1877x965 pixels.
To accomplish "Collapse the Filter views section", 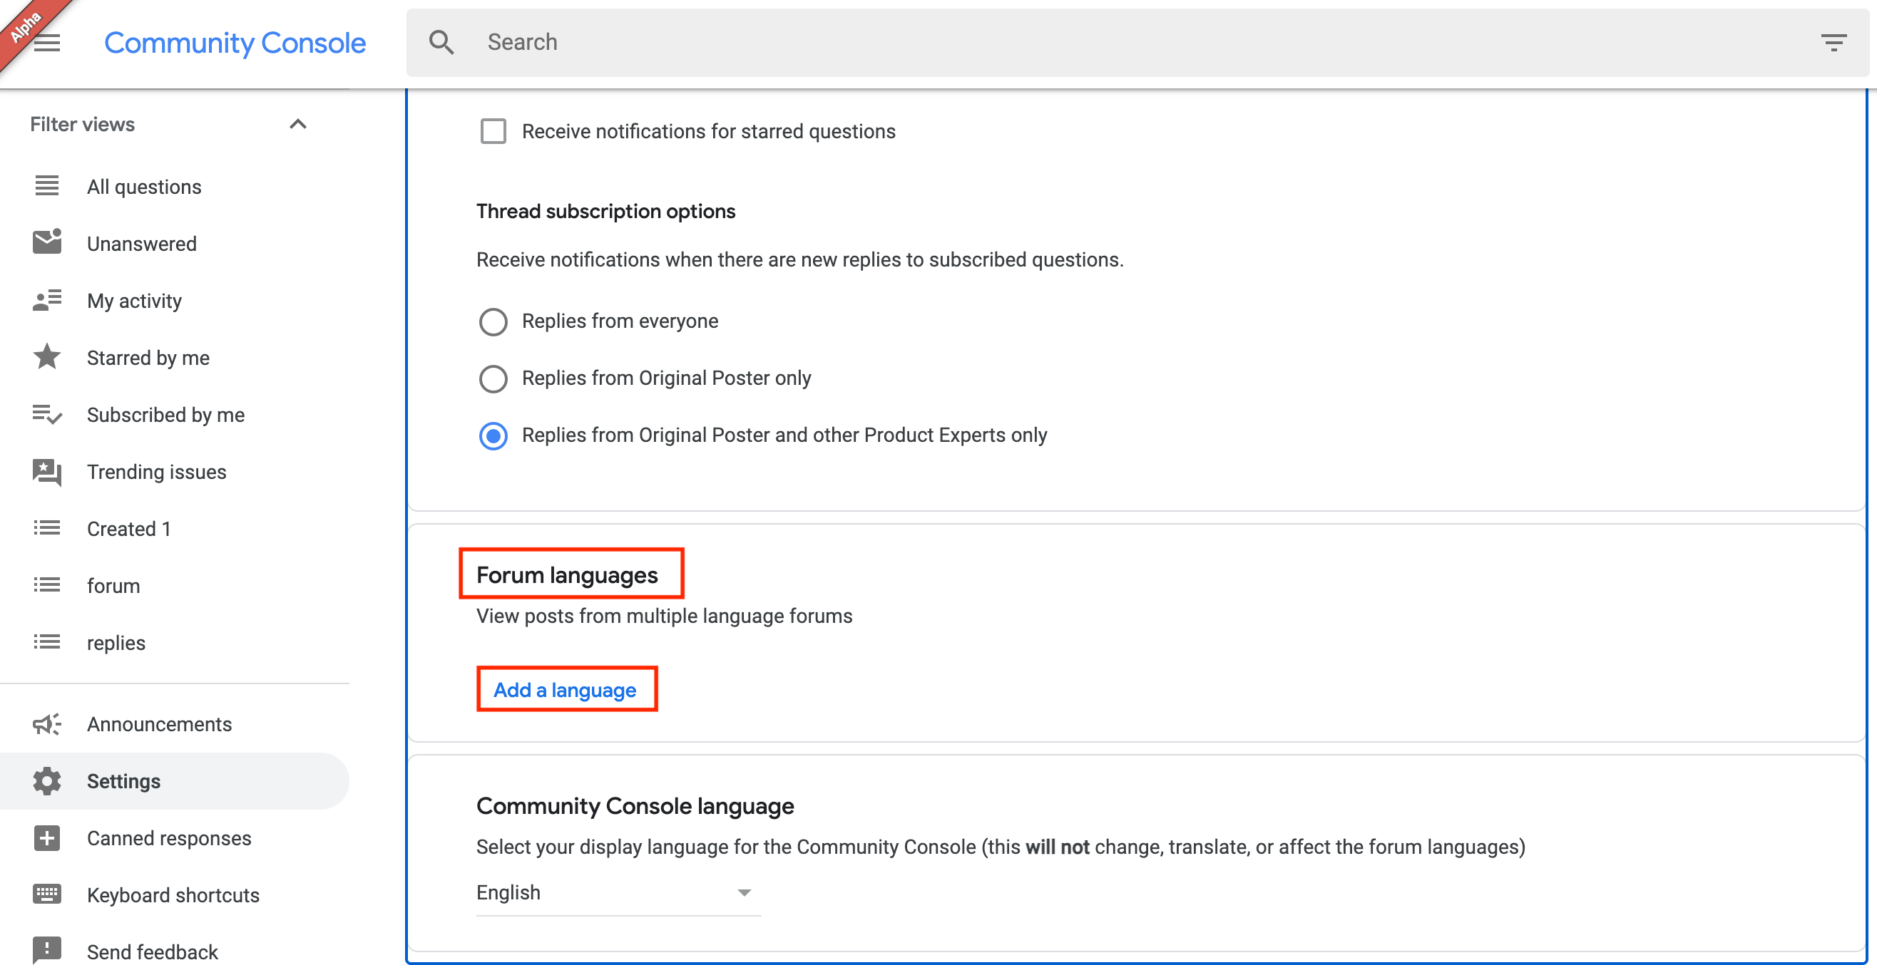I will [x=297, y=124].
